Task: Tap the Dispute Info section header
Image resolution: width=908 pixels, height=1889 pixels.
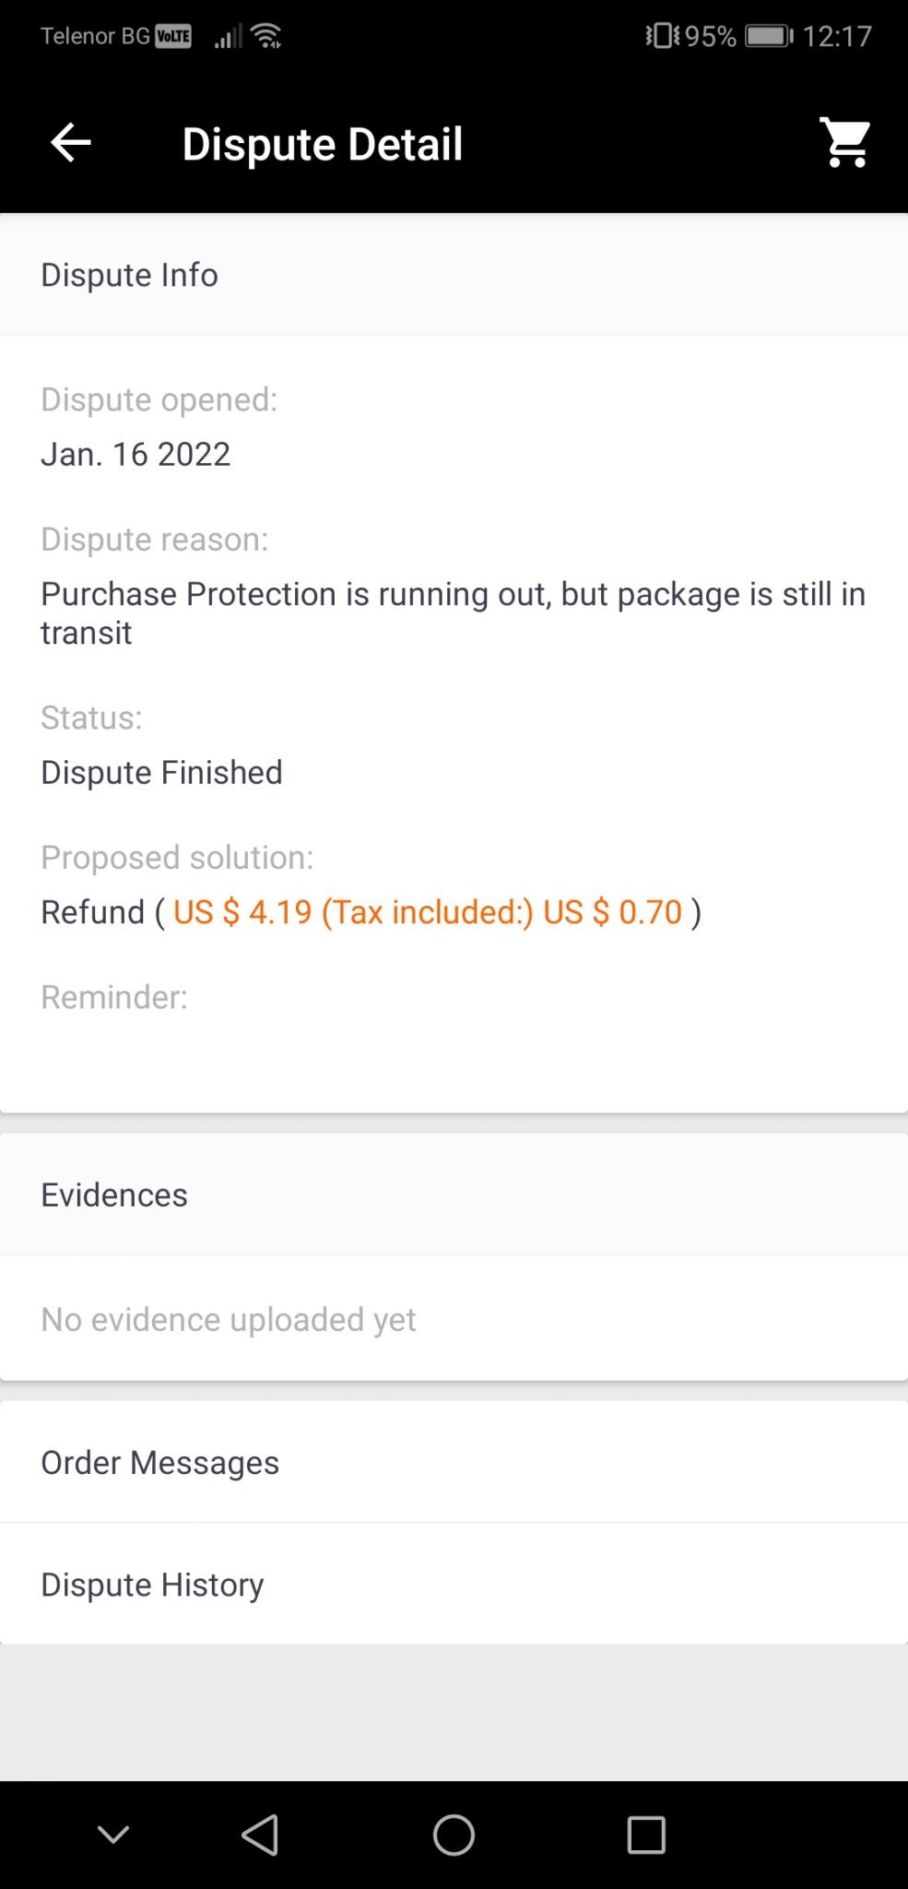Action: (x=129, y=275)
